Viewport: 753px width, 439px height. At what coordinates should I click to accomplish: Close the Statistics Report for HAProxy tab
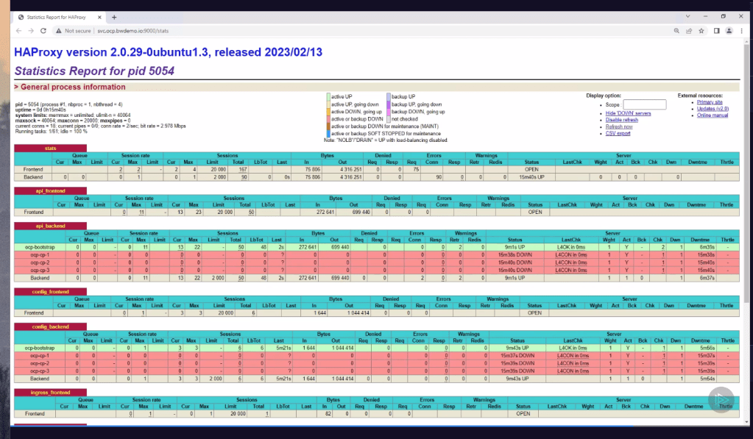tap(99, 17)
